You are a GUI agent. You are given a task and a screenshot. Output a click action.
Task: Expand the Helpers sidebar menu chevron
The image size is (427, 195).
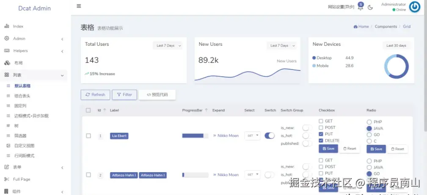(x=62, y=51)
